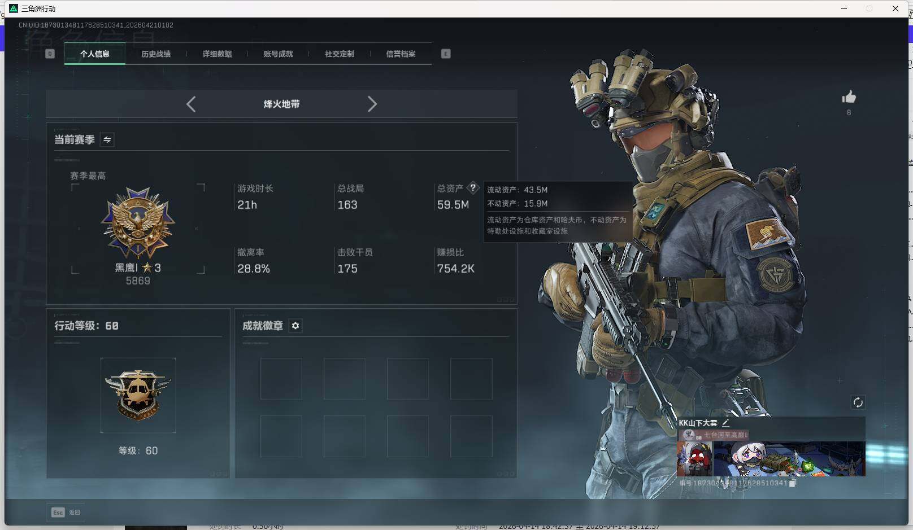Click the 当前赛季 heading

[75, 139]
